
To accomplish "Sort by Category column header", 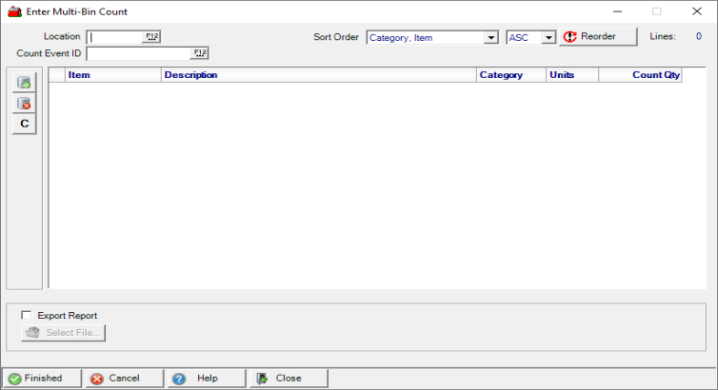I will pyautogui.click(x=510, y=75).
